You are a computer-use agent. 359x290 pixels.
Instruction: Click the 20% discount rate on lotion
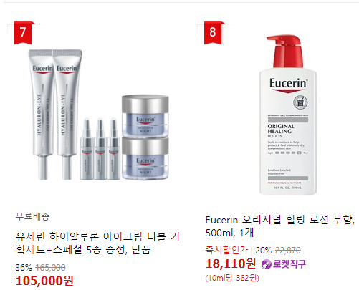coord(264,251)
